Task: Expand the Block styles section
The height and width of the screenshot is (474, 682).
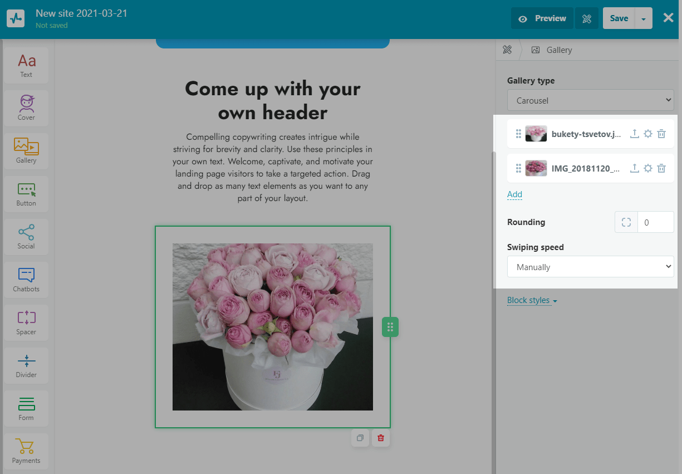Action: [532, 300]
